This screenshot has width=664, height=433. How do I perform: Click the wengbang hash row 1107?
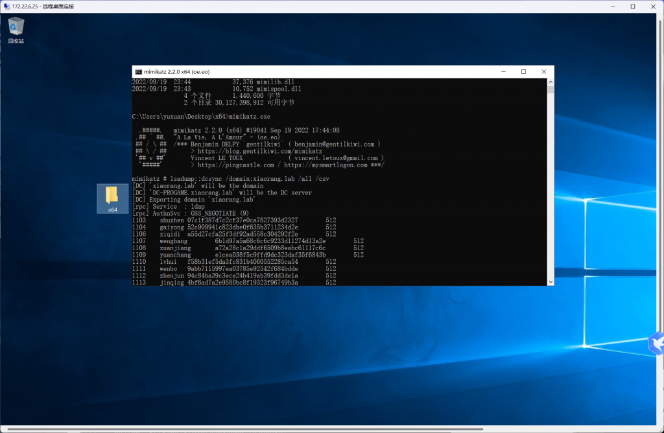coord(248,241)
